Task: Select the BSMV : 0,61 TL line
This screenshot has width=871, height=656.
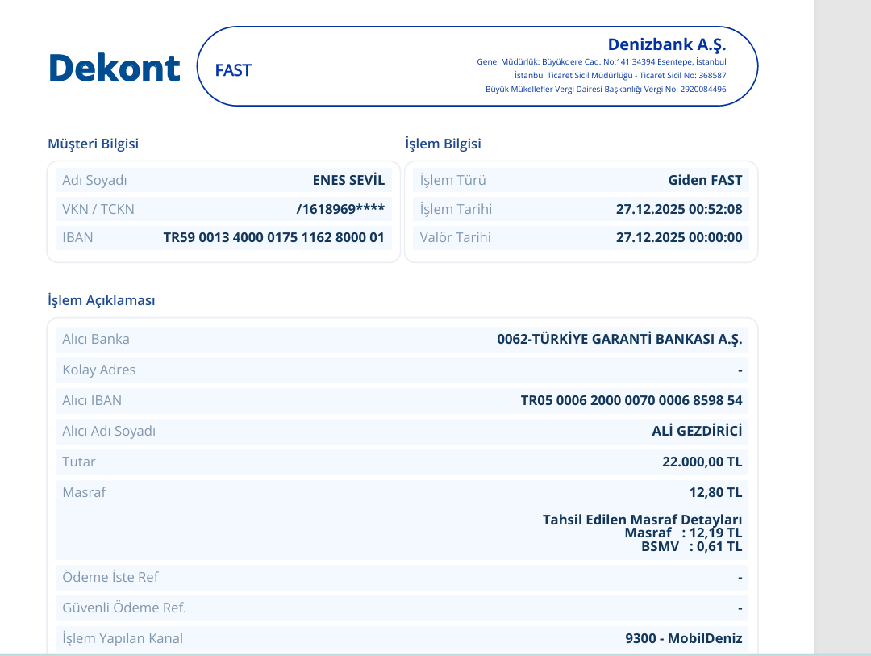Action: click(692, 546)
